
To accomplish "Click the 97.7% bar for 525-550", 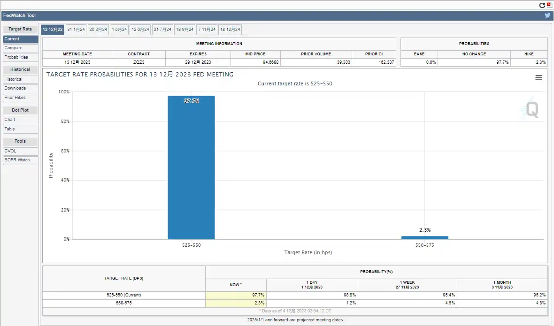I will pyautogui.click(x=191, y=169).
